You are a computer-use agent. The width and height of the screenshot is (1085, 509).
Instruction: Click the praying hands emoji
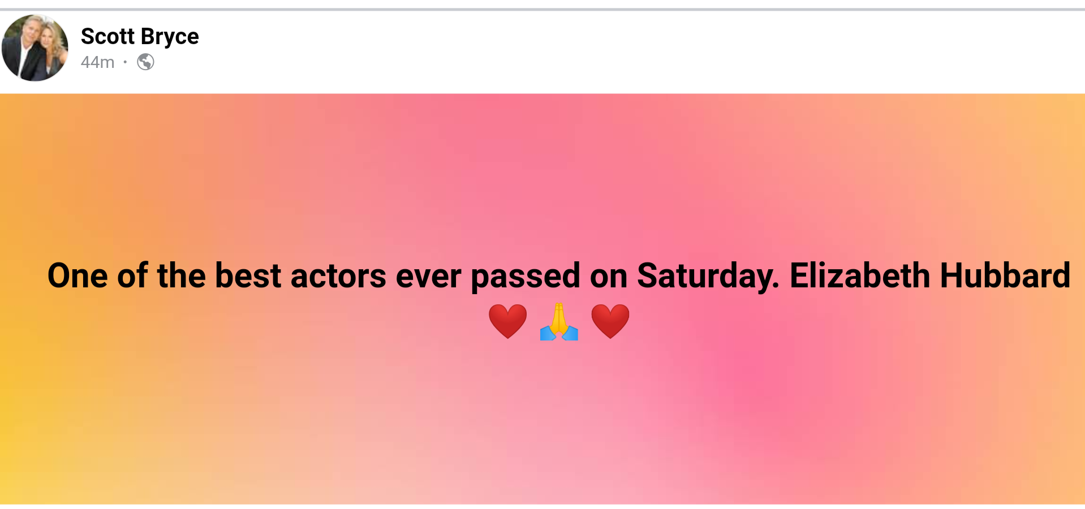click(559, 322)
